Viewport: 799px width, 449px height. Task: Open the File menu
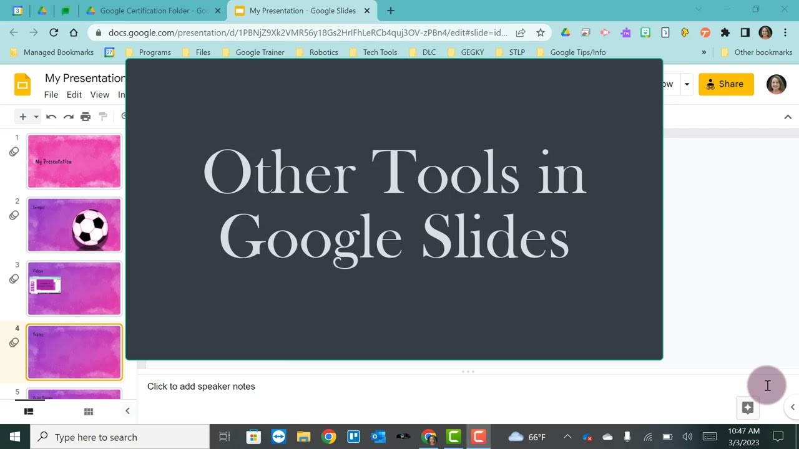tap(51, 95)
